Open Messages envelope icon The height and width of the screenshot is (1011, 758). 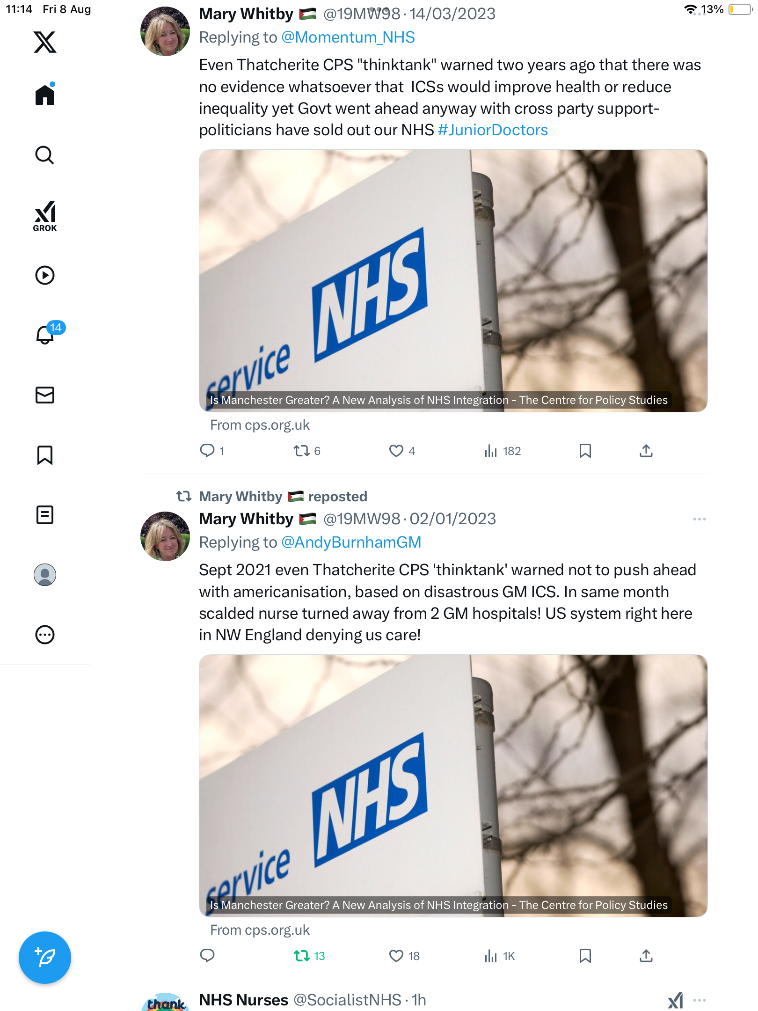45,395
